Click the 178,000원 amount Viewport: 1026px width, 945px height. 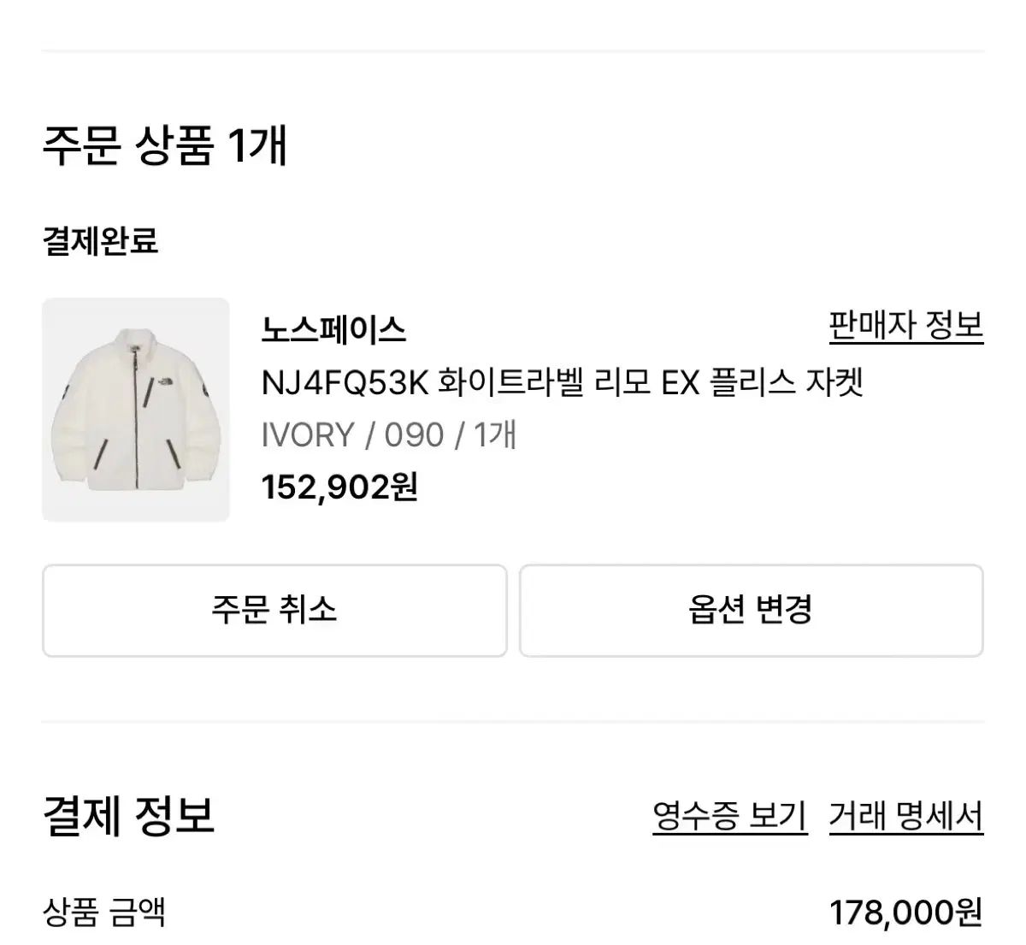point(905,913)
